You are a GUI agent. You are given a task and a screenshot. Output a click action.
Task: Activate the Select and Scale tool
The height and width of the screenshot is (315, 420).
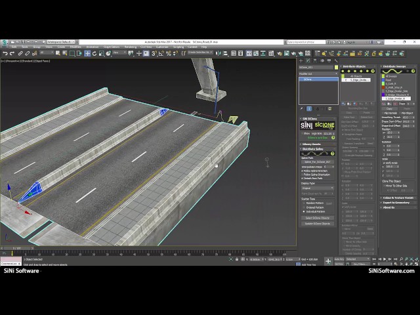[x=101, y=54]
